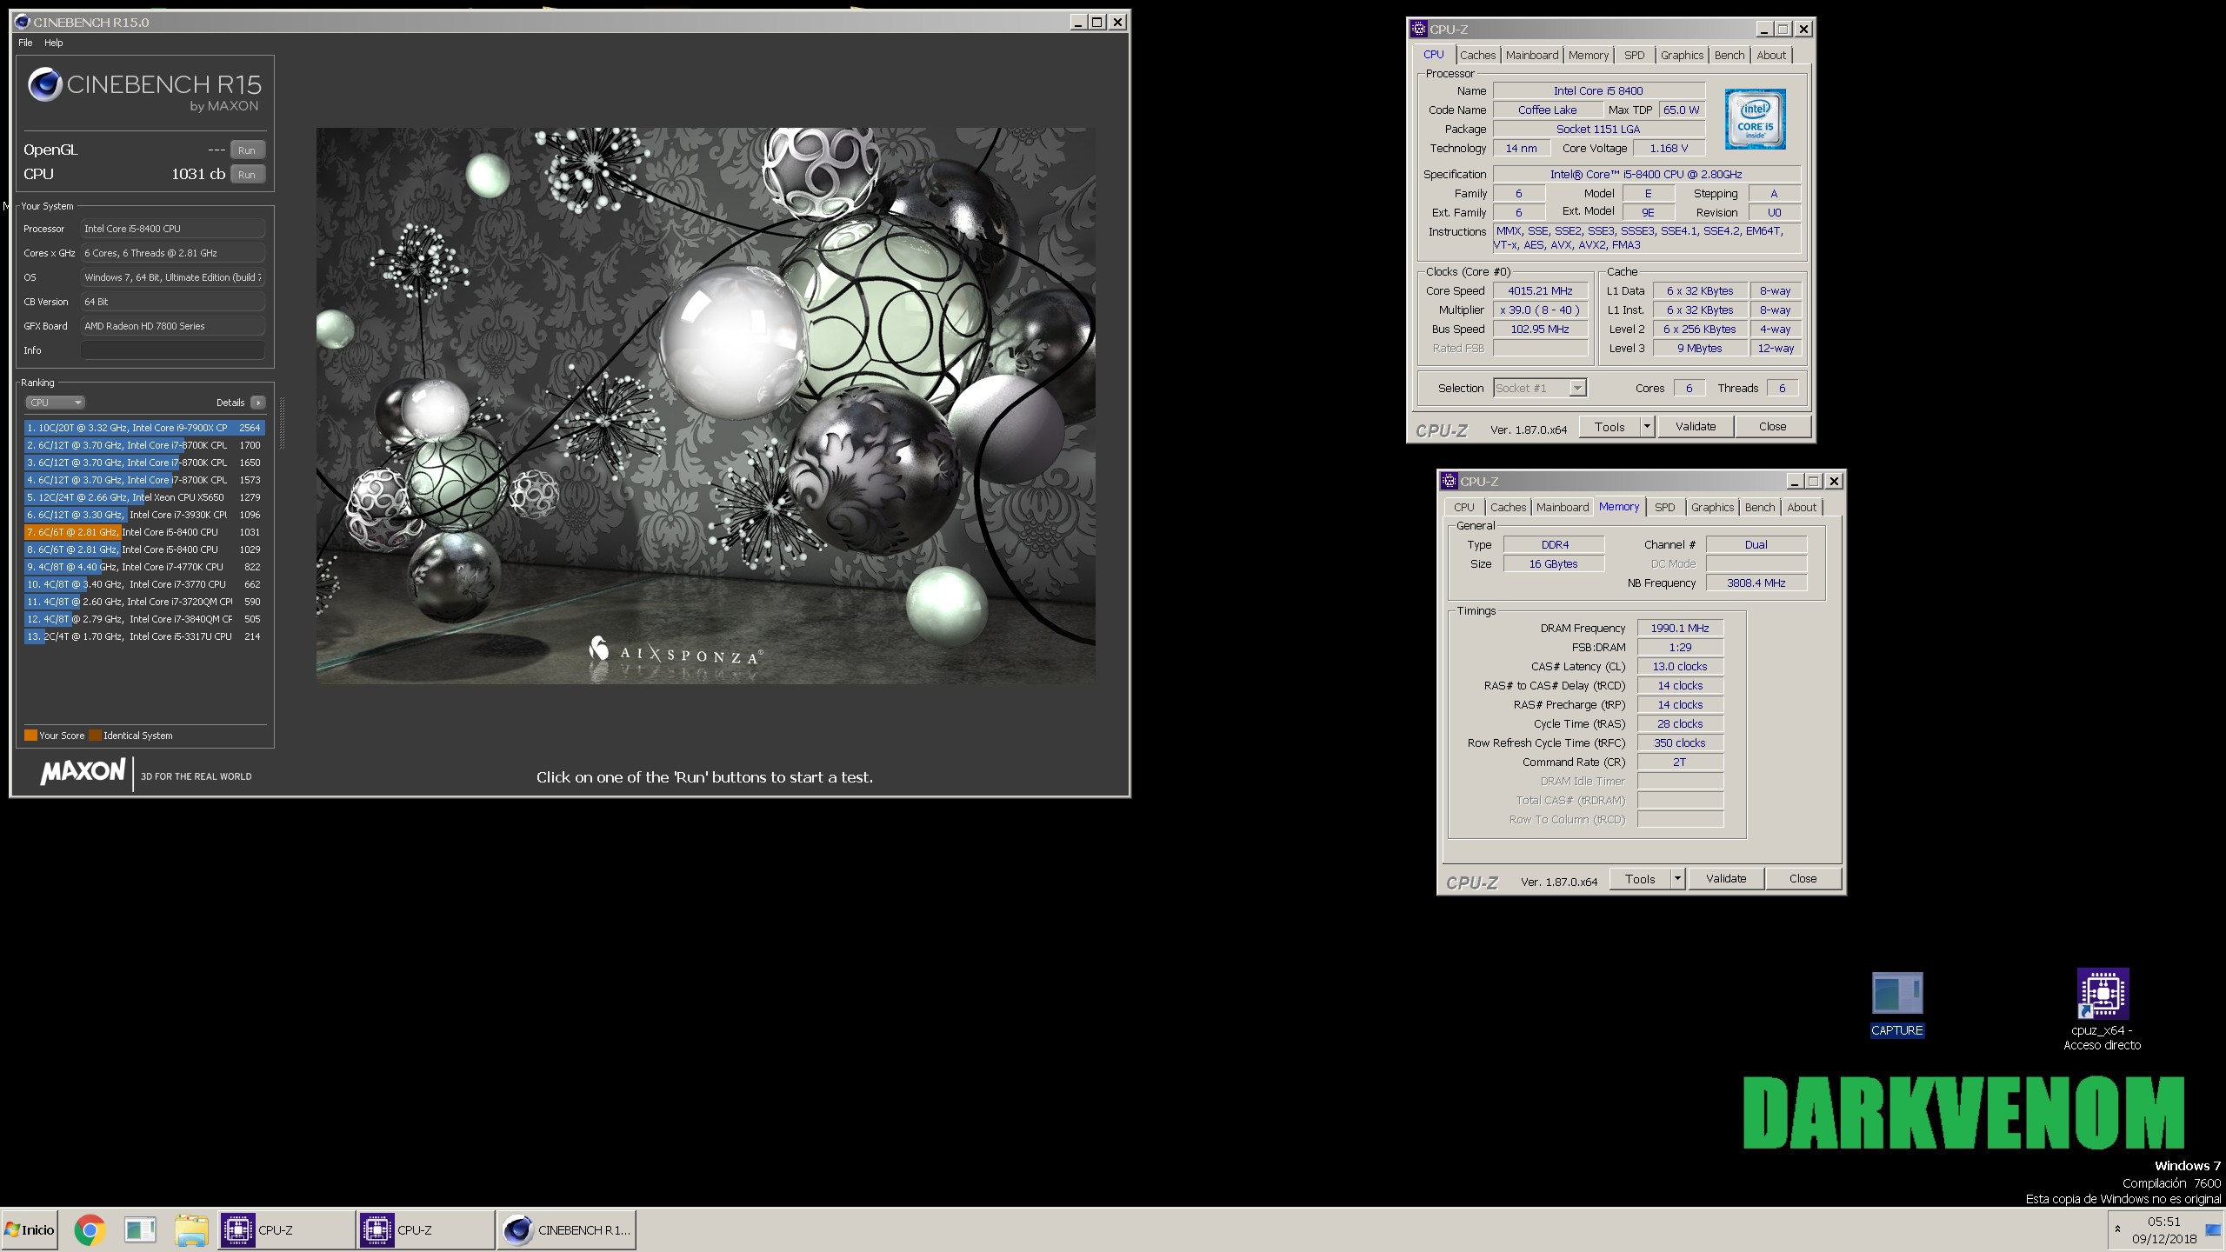Click Close button in Memory CPU-Z window
The width and height of the screenshot is (2226, 1252).
click(x=1803, y=879)
